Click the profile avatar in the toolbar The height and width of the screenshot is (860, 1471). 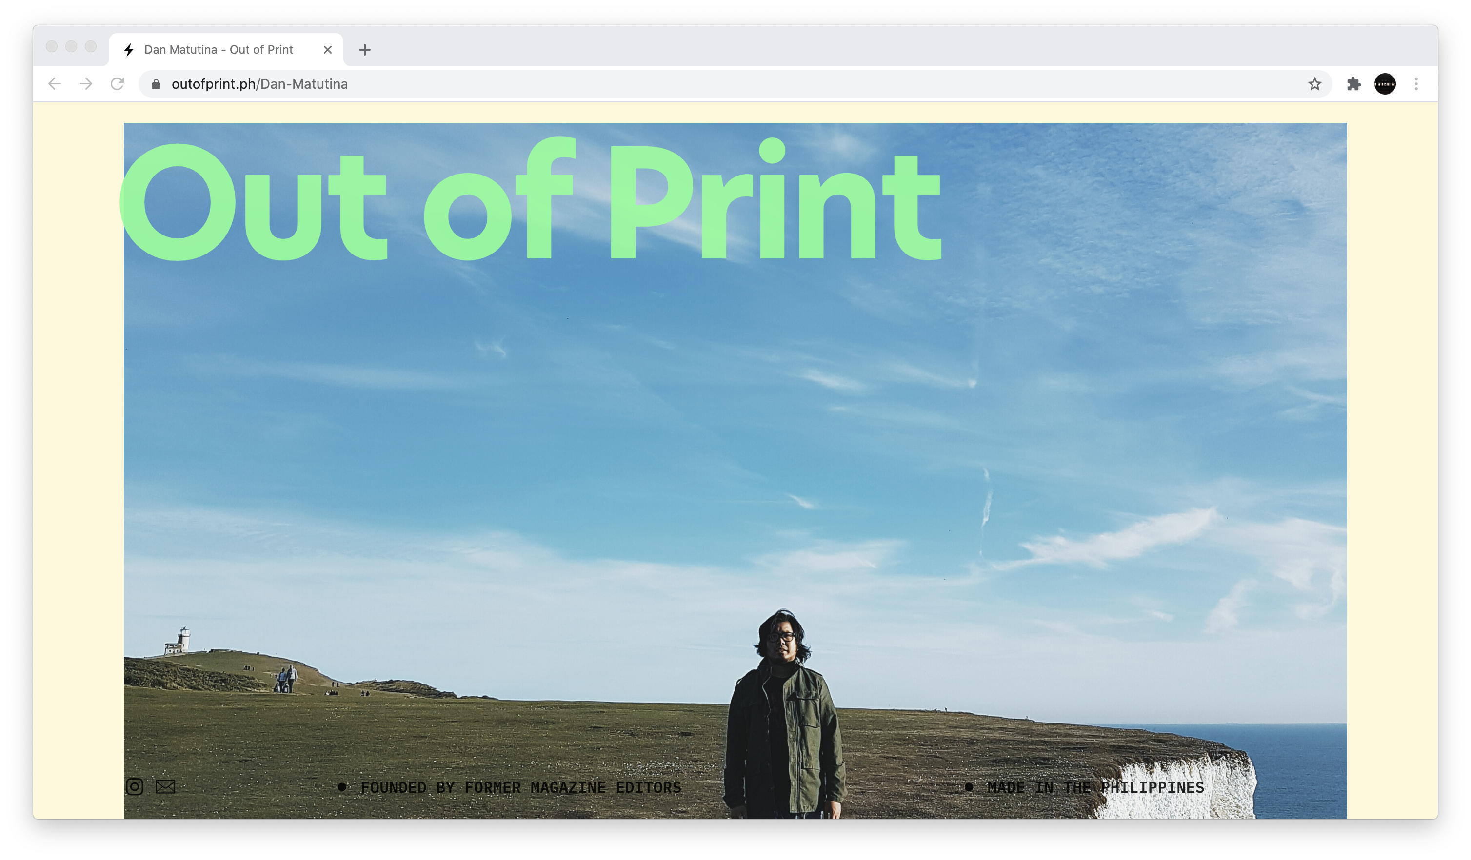coord(1385,84)
